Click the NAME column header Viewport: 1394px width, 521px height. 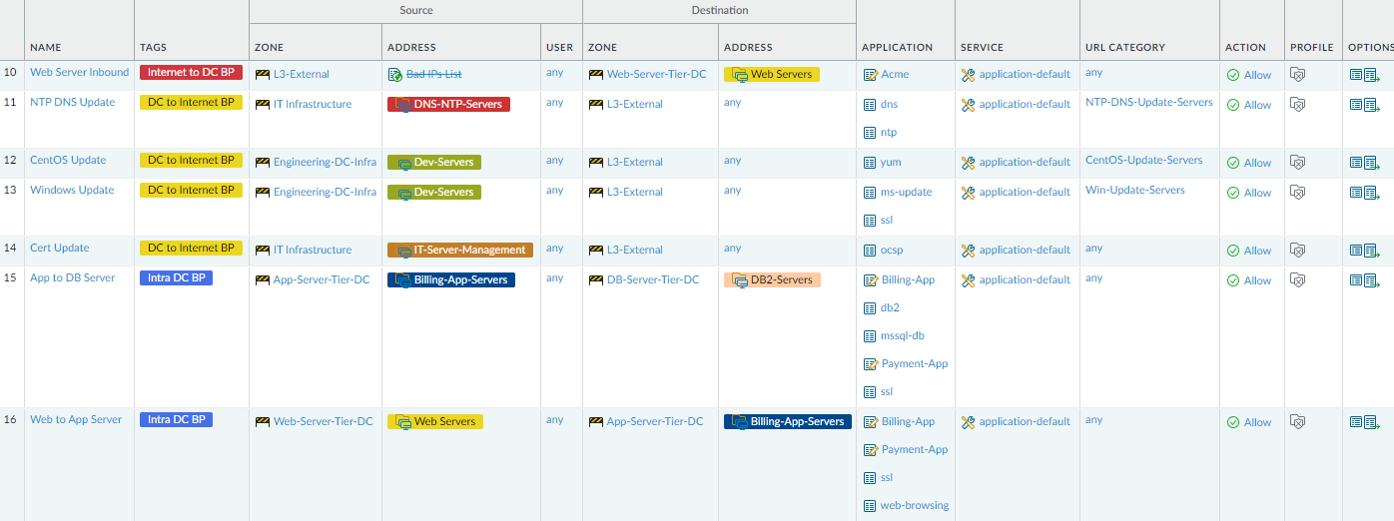point(46,47)
